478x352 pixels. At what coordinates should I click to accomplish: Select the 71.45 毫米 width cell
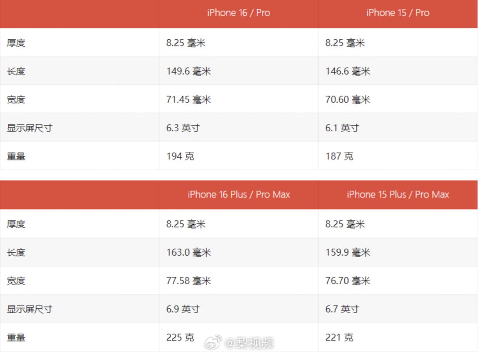coord(189,99)
